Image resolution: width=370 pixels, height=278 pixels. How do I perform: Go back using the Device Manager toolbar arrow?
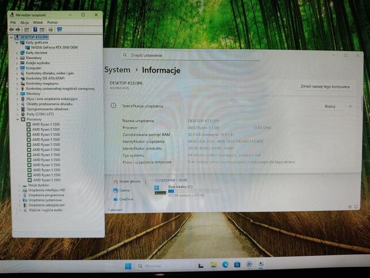click(12, 29)
